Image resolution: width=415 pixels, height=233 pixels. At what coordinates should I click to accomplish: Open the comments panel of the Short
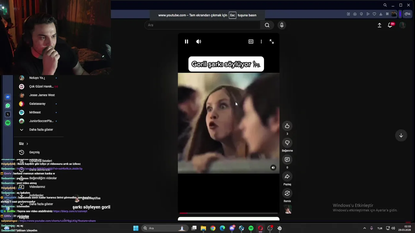(287, 160)
